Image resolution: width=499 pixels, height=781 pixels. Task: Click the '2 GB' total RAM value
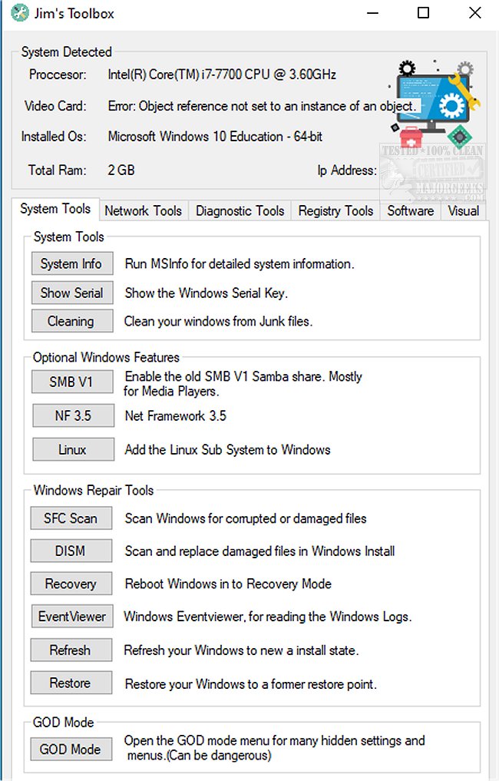[121, 170]
